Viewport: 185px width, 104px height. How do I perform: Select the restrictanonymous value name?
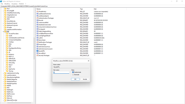tap(44, 47)
